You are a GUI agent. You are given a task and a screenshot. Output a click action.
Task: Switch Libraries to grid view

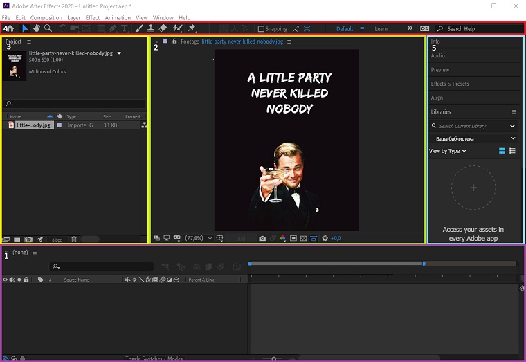point(502,151)
